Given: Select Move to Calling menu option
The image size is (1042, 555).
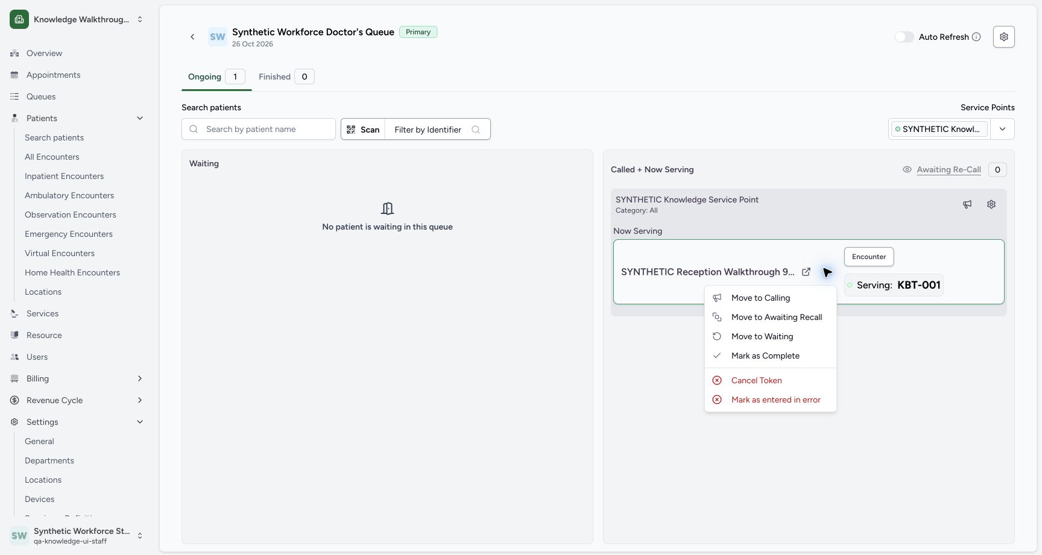Looking at the screenshot, I should pyautogui.click(x=770, y=298).
